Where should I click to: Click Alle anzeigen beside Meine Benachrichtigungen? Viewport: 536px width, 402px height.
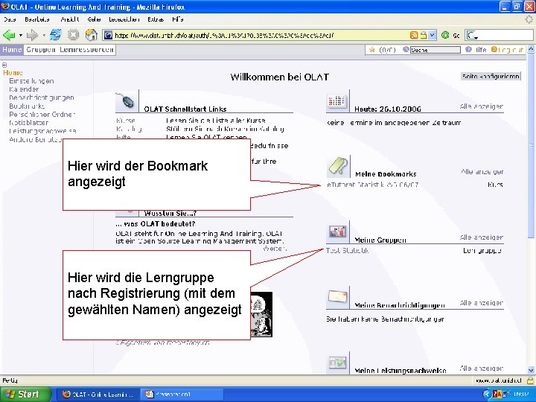point(482,303)
